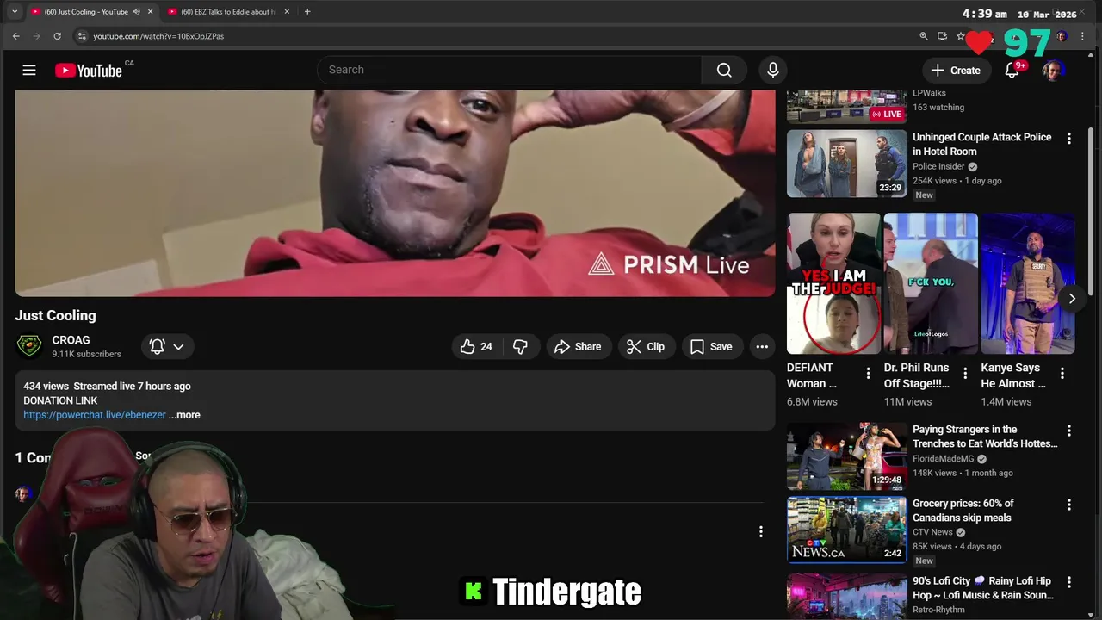This screenshot has height=620, width=1102.
Task: Open Unhinged Couple Attack Police title
Action: (x=982, y=144)
